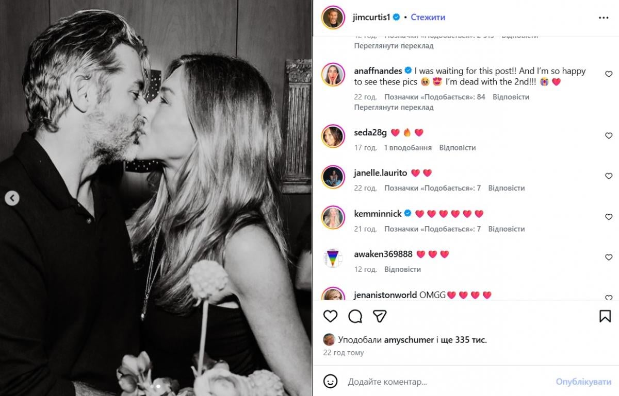Like the janelle.laurito comment
This screenshot has width=619, height=396.
(609, 176)
